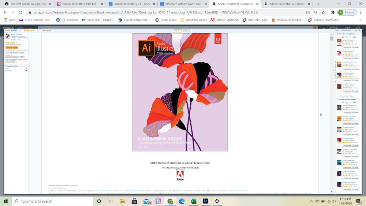Open the Chrome Extensions puzzle icon
366x206 pixels.
click(333, 12)
